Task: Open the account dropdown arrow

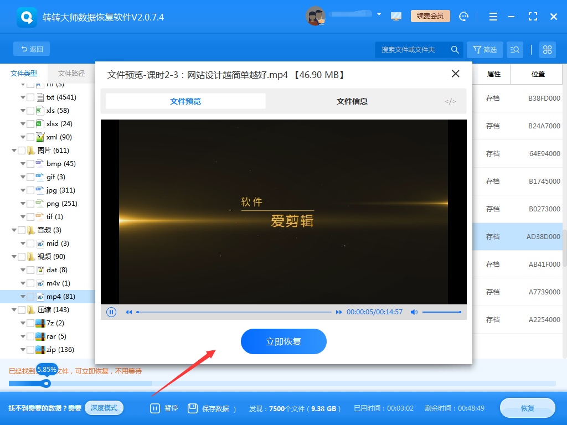Action: point(379,14)
